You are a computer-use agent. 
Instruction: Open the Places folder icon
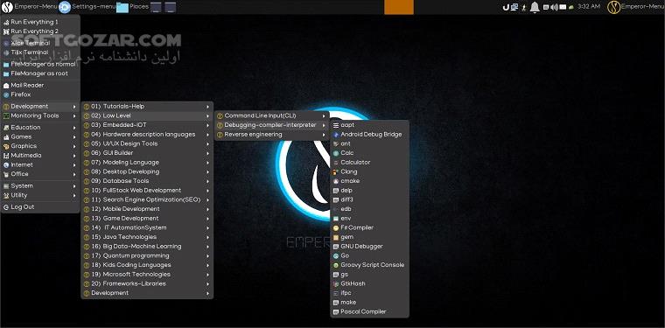122,7
